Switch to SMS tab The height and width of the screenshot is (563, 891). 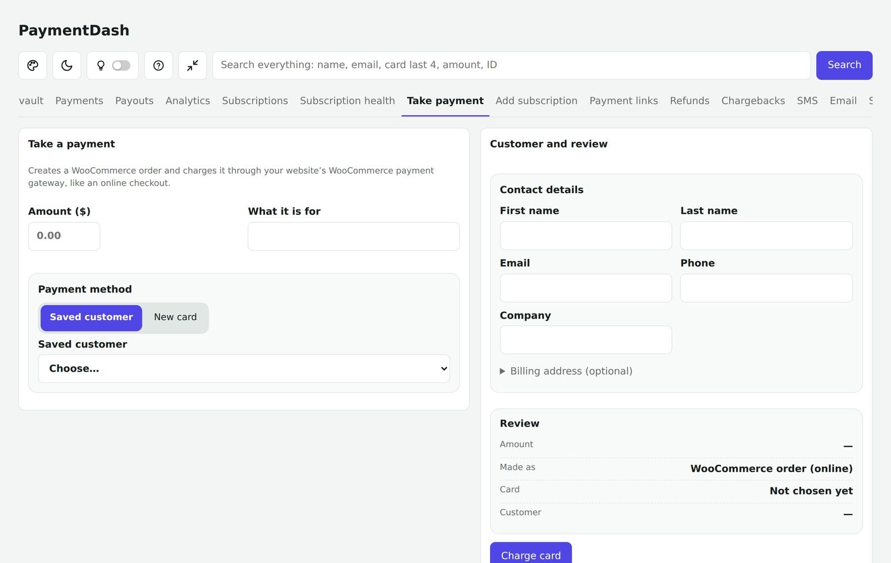tap(807, 101)
